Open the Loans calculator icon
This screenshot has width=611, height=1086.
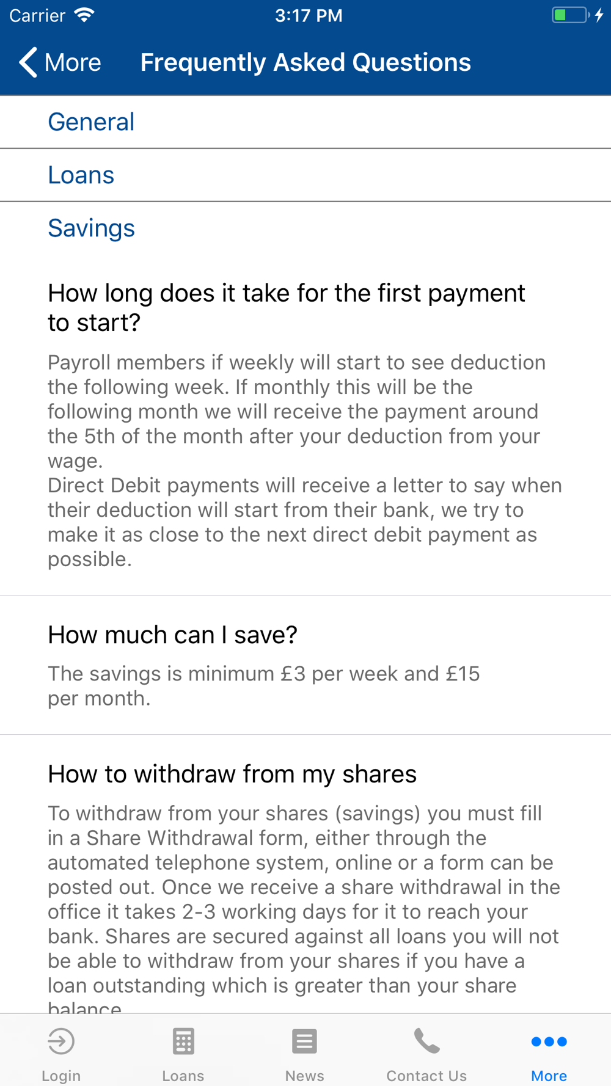183,1041
